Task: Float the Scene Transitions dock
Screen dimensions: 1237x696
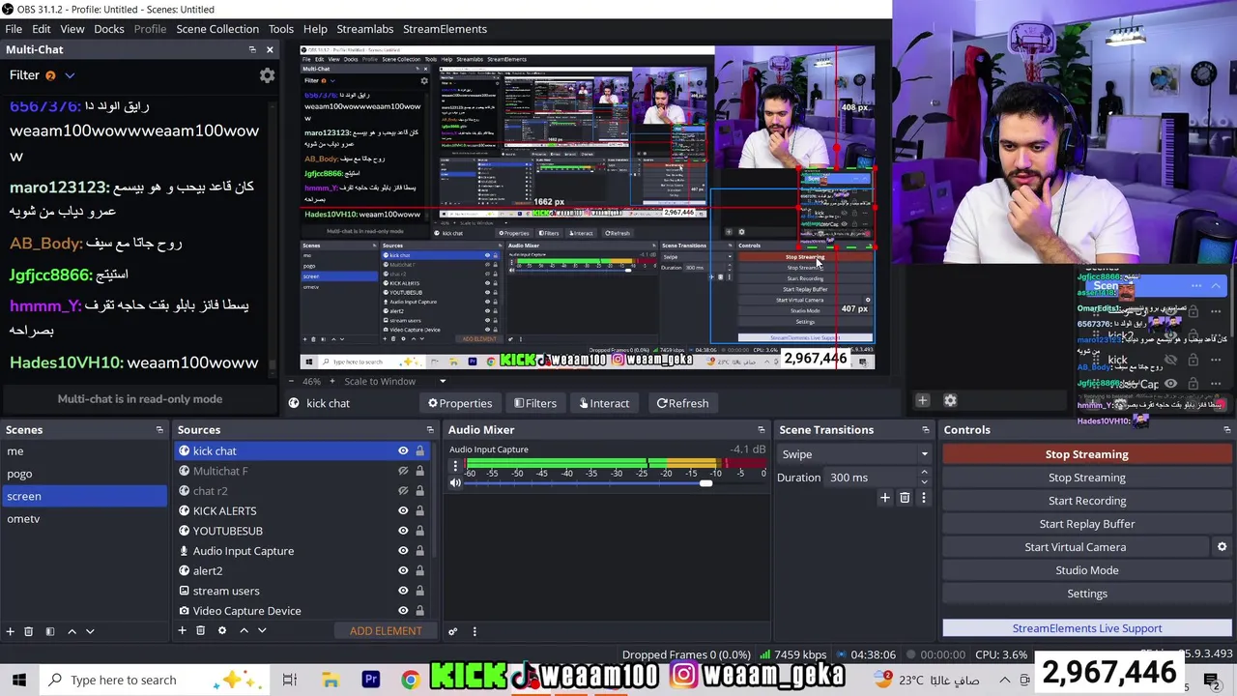Action: coord(925,430)
